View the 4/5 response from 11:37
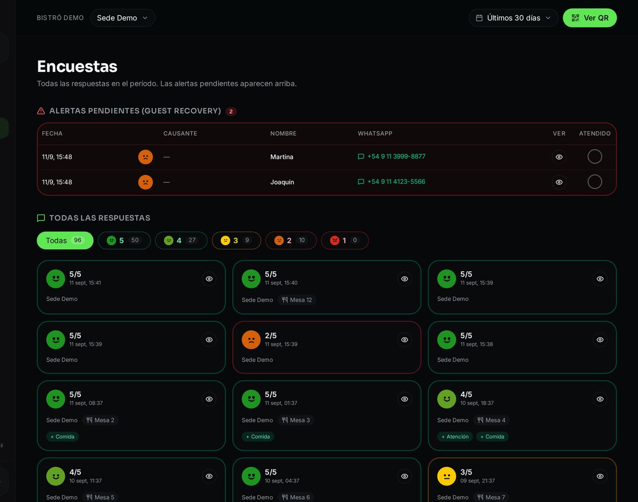The image size is (638, 502). pyautogui.click(x=209, y=476)
